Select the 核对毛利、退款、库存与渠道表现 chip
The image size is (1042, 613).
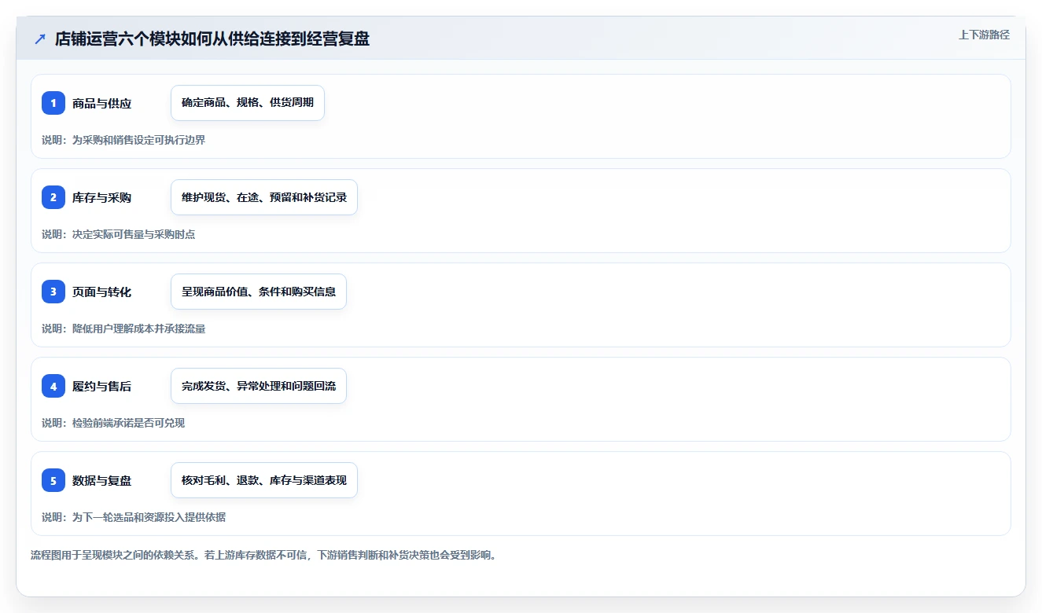[x=264, y=480]
